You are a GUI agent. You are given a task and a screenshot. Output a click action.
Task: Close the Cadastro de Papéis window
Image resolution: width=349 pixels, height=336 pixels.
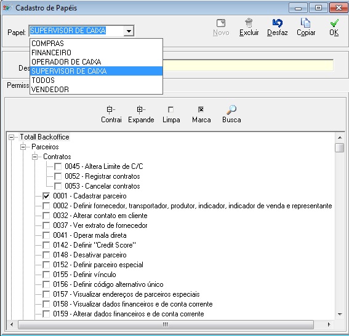pyautogui.click(x=339, y=8)
